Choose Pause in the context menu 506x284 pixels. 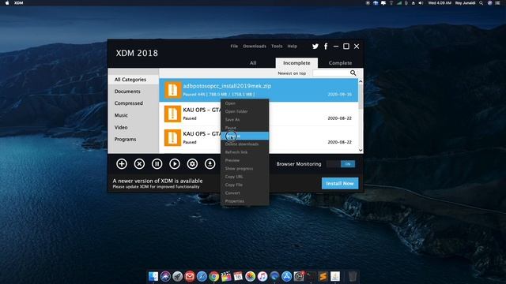point(244,128)
